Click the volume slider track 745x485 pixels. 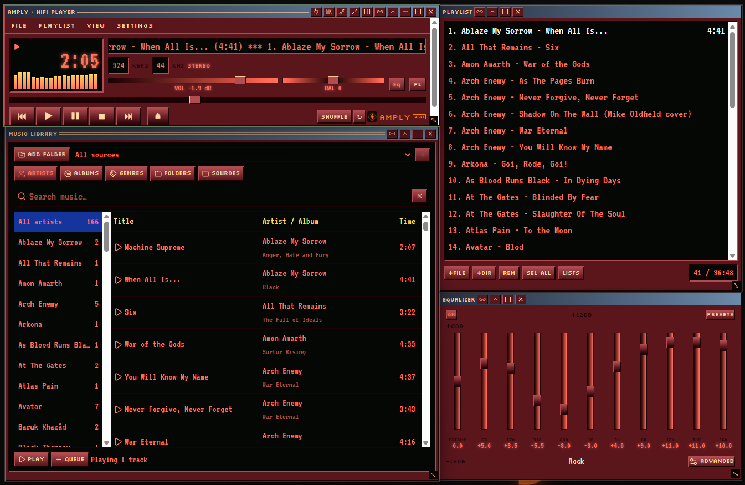193,80
